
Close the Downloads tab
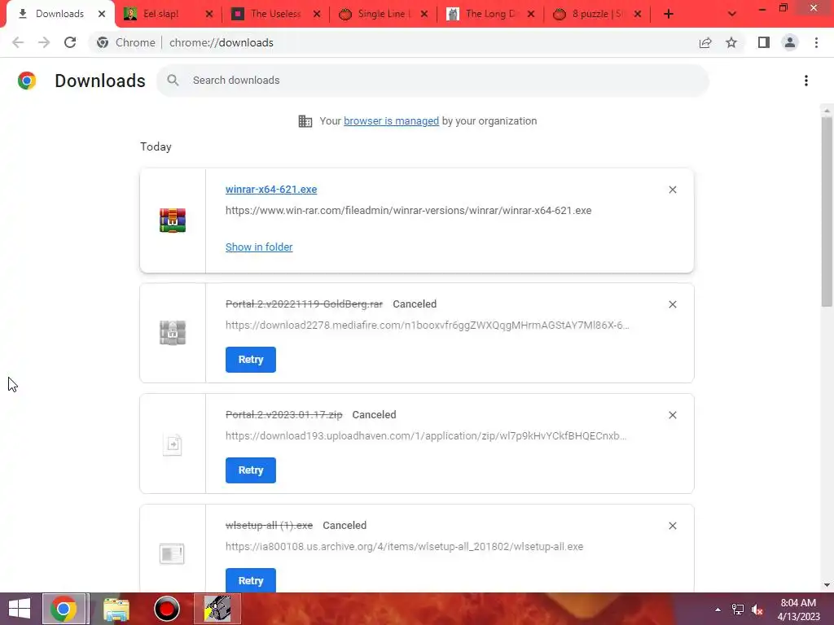(102, 15)
